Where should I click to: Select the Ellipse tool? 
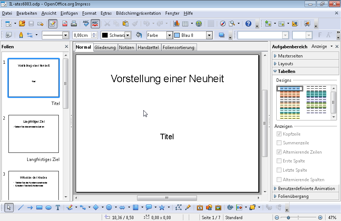coord(49,207)
